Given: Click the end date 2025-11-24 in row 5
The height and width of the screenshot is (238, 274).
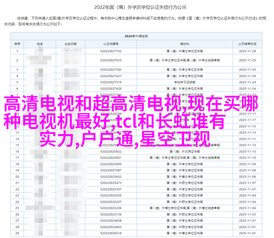Looking at the screenshot, I should pos(248,82).
